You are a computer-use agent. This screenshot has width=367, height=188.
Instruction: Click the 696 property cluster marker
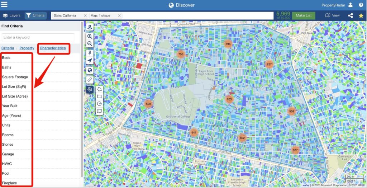[228, 44]
